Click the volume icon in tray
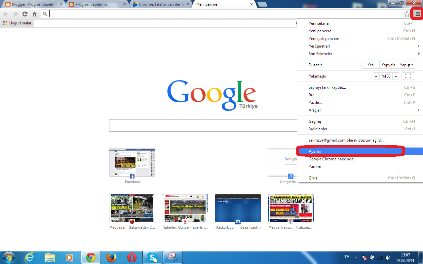Screen dimensions: 423x264 click(x=388, y=257)
